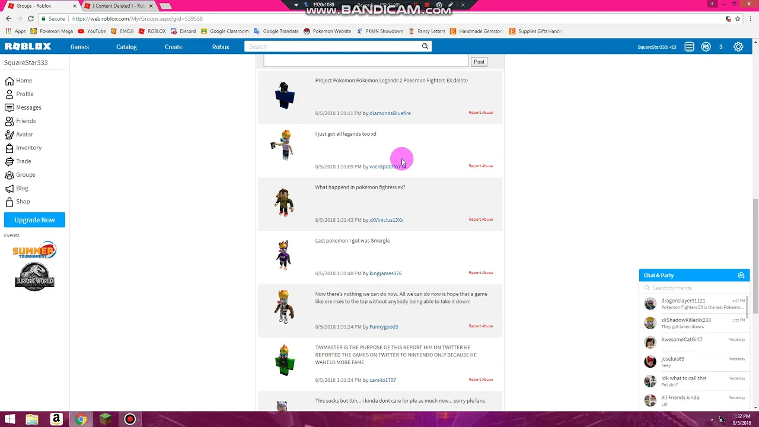Click the browser address bar URL
The width and height of the screenshot is (759, 427).
(x=138, y=19)
